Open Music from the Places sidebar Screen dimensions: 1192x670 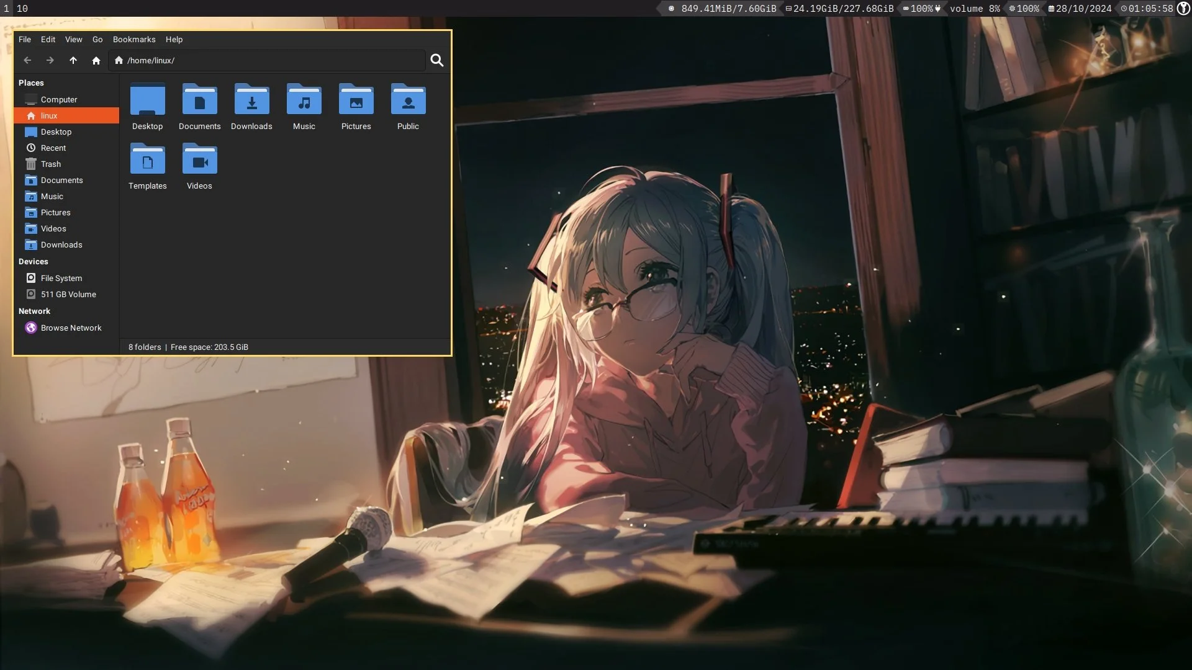(x=66, y=196)
